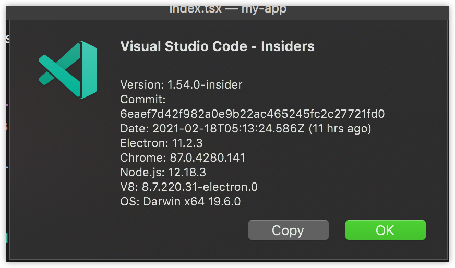Click the "Version: 1.54.0-insider" line
The width and height of the screenshot is (455, 268).
[181, 84]
